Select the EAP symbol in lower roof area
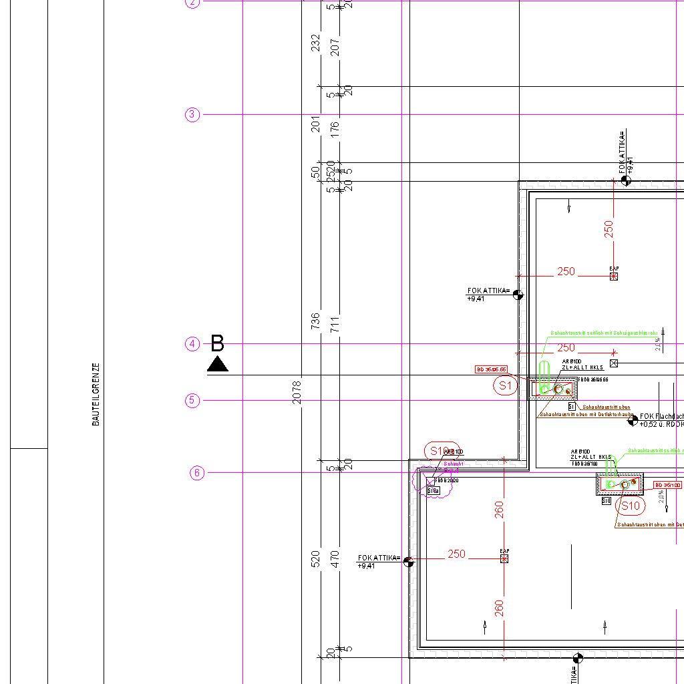The height and width of the screenshot is (684, 684). point(504,558)
